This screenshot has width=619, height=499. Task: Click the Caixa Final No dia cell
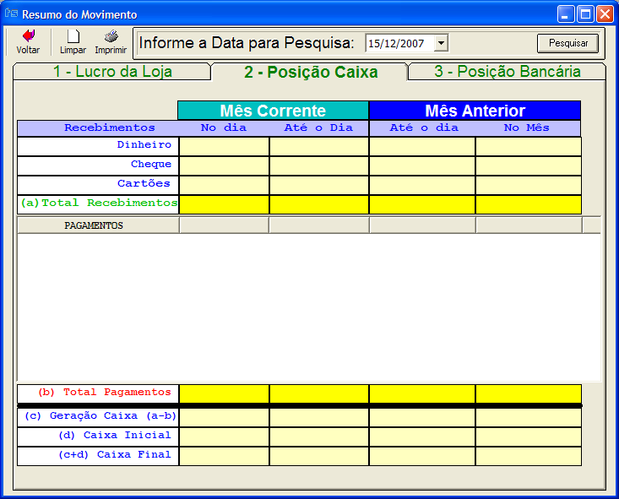pos(225,457)
